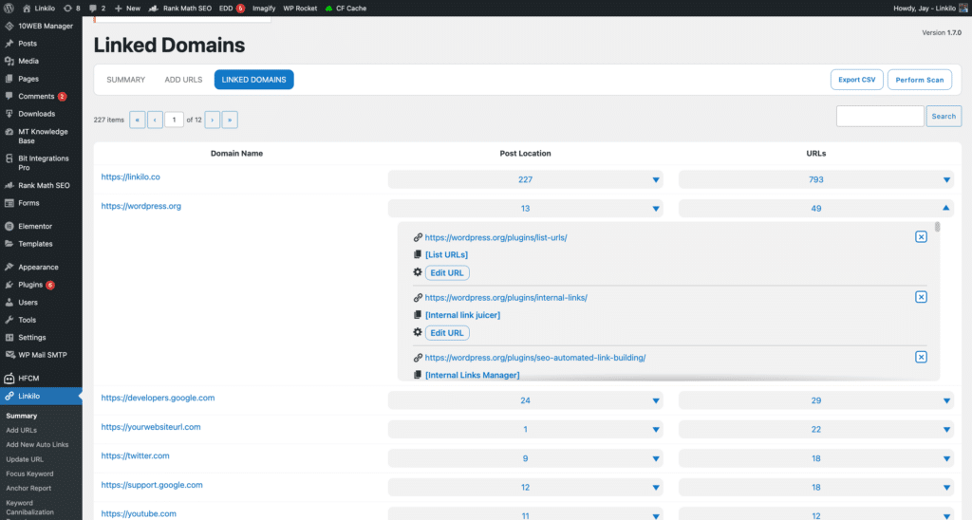This screenshot has height=520, width=972.
Task: Click Edit URL for list-urls plugin
Action: [447, 272]
